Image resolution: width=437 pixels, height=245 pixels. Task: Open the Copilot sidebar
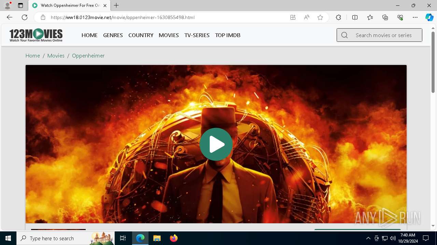click(x=429, y=17)
